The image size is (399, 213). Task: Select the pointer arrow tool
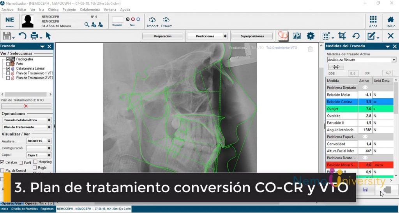[x=48, y=36]
